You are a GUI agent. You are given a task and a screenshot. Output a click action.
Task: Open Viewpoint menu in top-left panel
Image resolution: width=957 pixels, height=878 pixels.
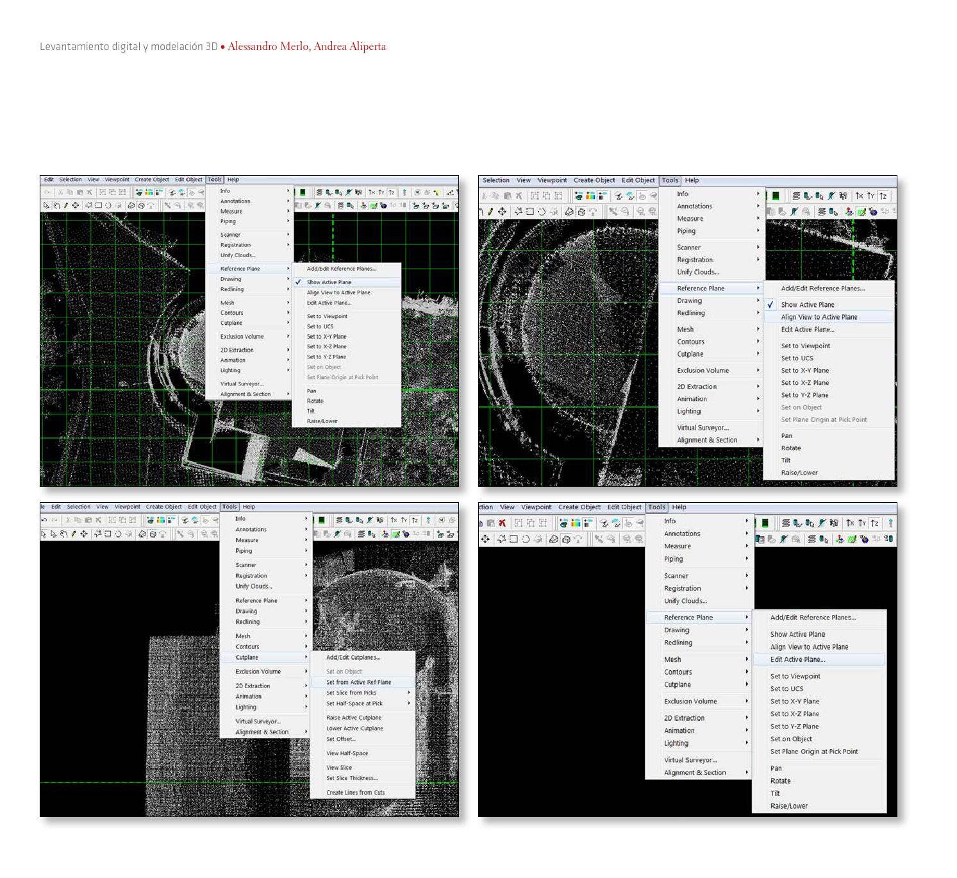(x=117, y=180)
